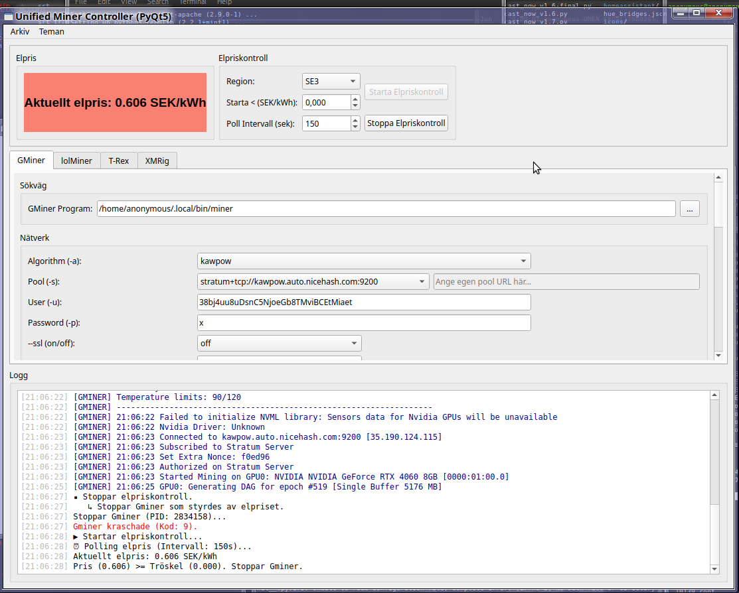Decrease the Starta SEK/kWh threshold value
Viewport: 739px width, 593px height.
point(355,106)
